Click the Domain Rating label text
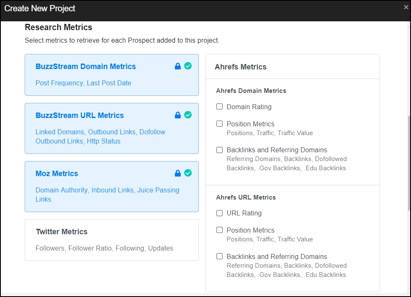 point(249,107)
